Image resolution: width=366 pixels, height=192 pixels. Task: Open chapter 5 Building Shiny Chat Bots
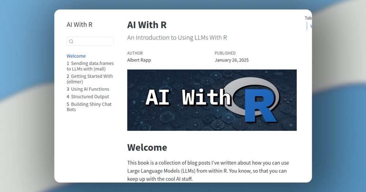(x=89, y=107)
